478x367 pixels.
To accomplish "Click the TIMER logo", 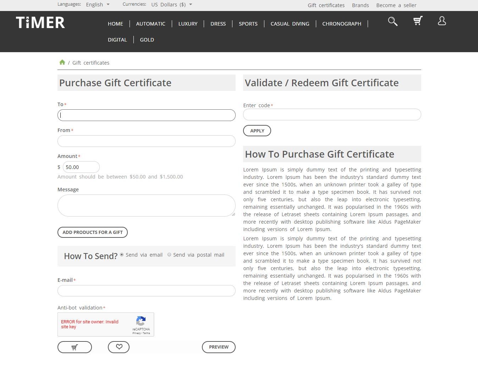I will point(40,22).
